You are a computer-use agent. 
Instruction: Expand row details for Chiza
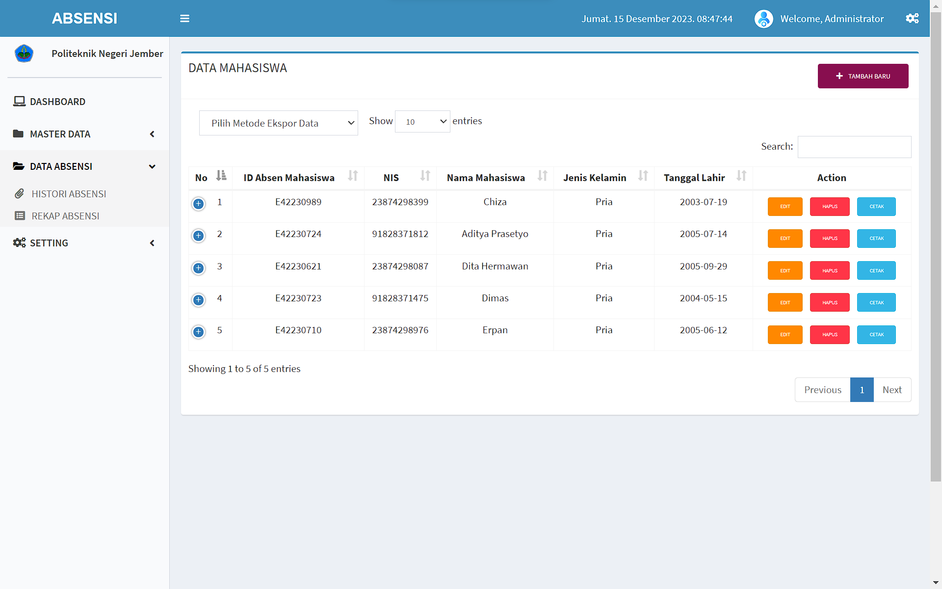point(198,203)
